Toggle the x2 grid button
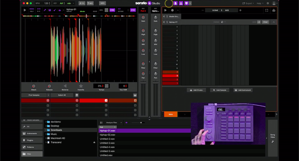Viewport: 299px width, 161px height. [259, 22]
